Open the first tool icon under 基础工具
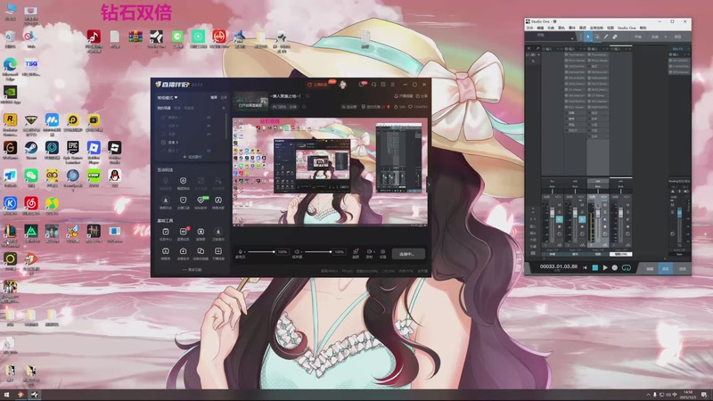 tap(166, 232)
